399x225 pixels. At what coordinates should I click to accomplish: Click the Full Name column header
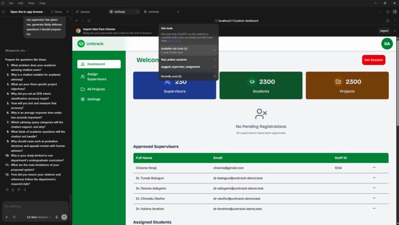144,158
